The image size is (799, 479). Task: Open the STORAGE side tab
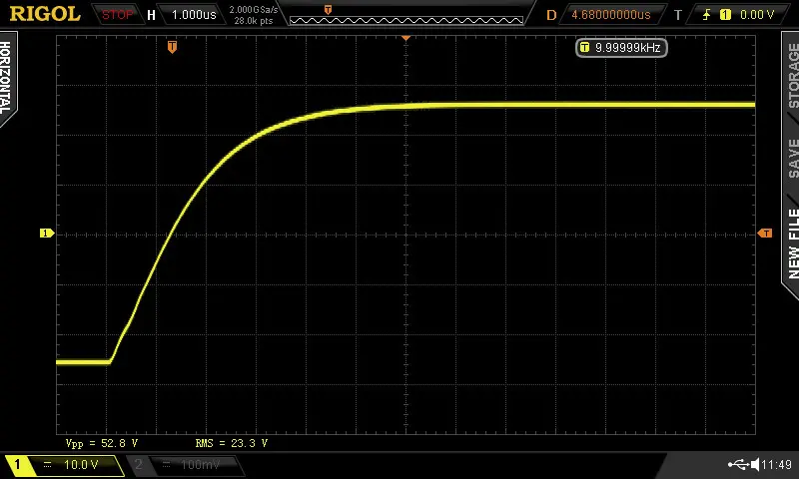(x=792, y=75)
